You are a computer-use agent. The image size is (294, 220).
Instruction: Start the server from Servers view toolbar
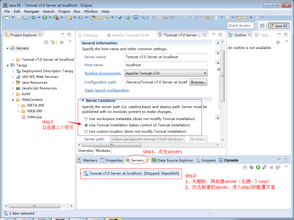[x=258, y=167]
